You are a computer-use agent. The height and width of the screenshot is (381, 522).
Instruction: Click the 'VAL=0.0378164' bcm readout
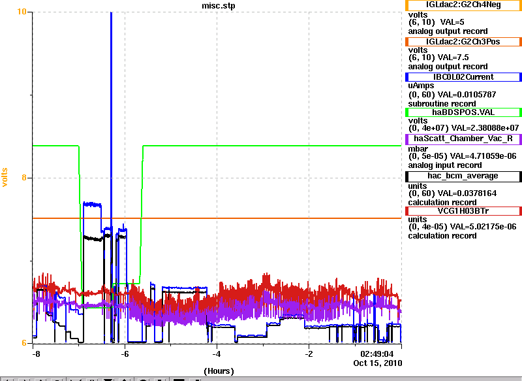coord(467,193)
